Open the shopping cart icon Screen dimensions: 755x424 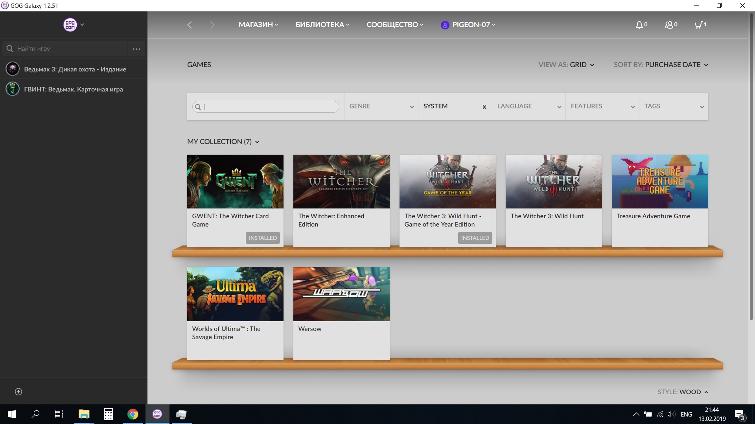[x=698, y=25]
